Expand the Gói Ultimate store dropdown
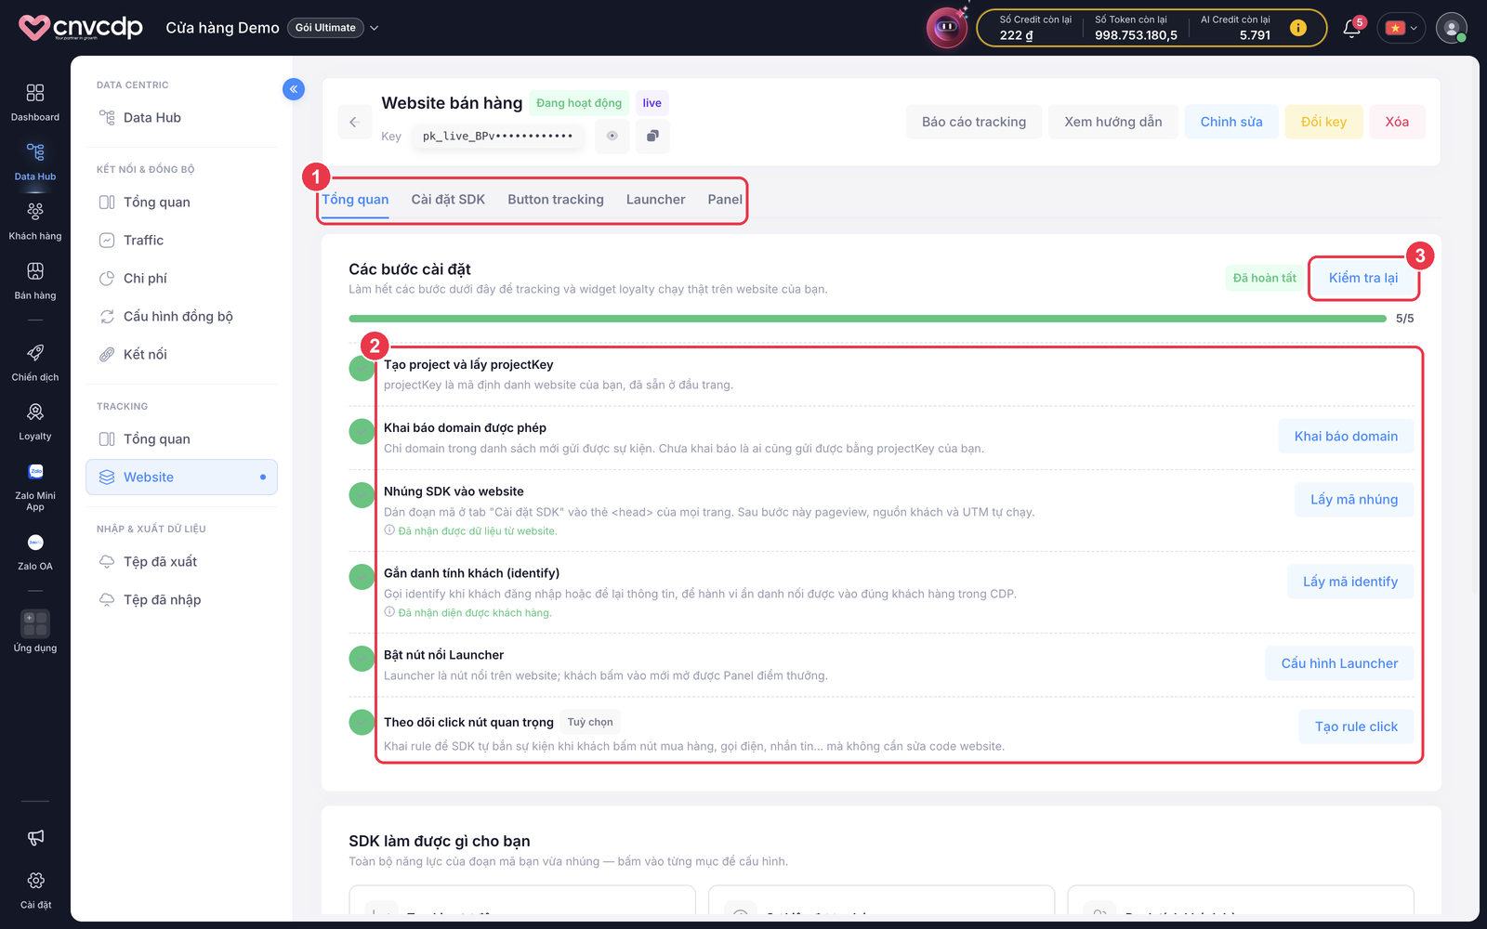 [375, 28]
